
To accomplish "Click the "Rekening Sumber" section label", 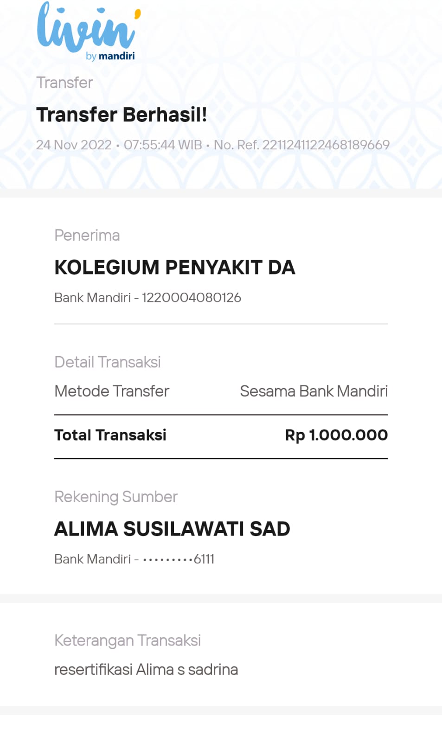I will pyautogui.click(x=115, y=497).
